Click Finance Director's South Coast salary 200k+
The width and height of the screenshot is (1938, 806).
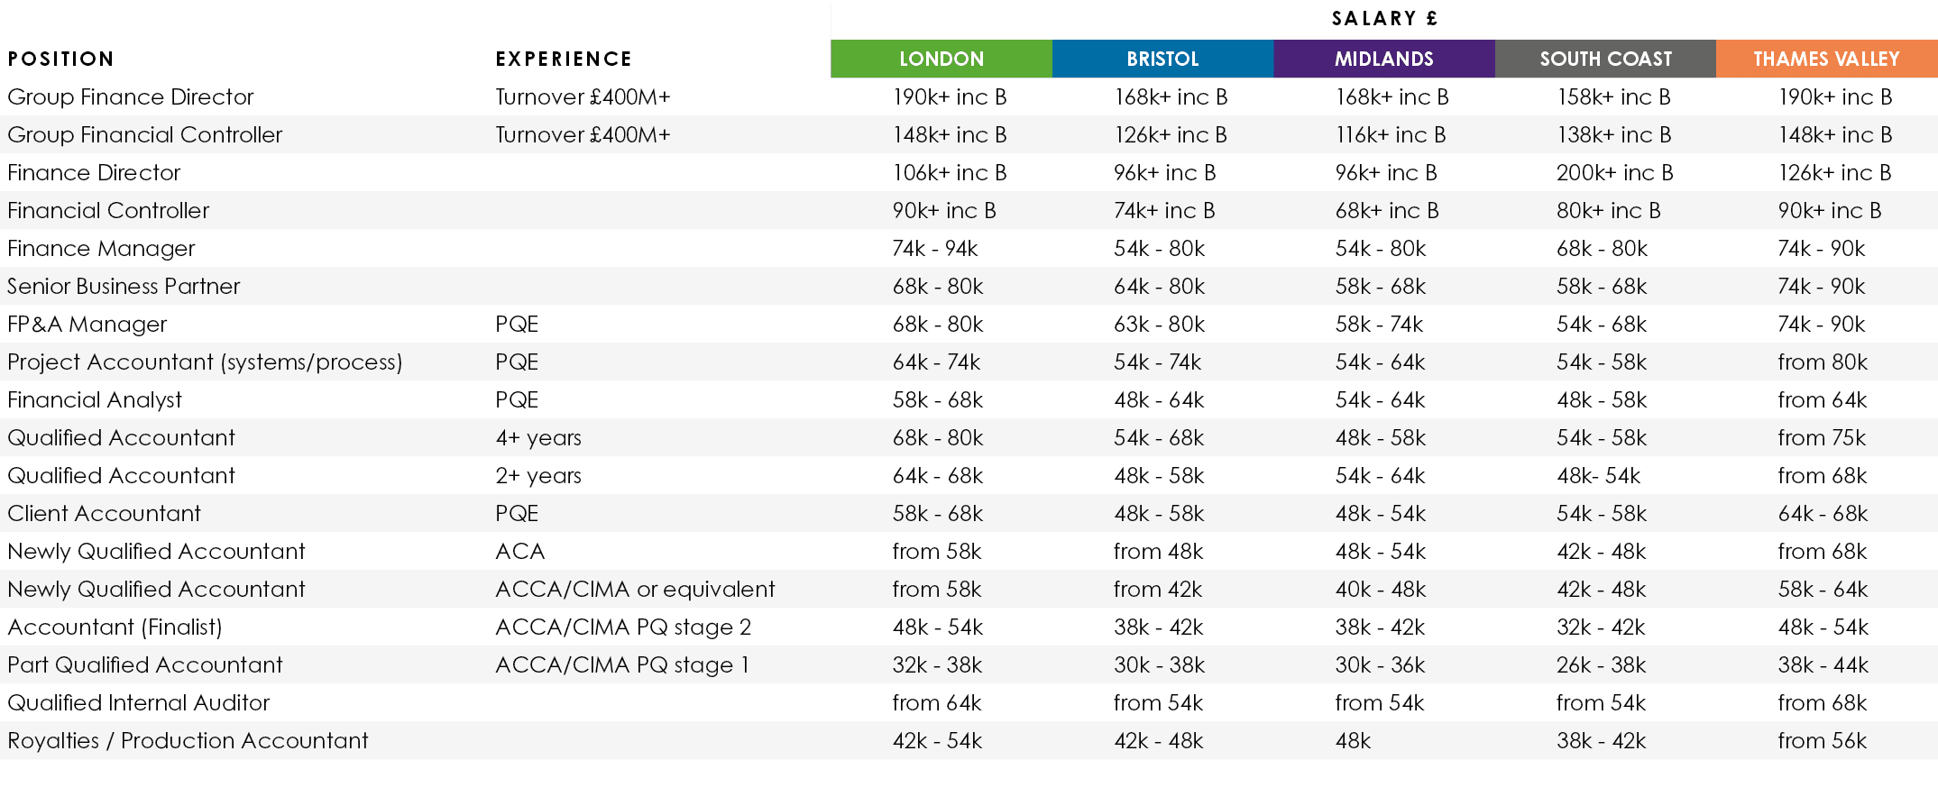point(1614,173)
